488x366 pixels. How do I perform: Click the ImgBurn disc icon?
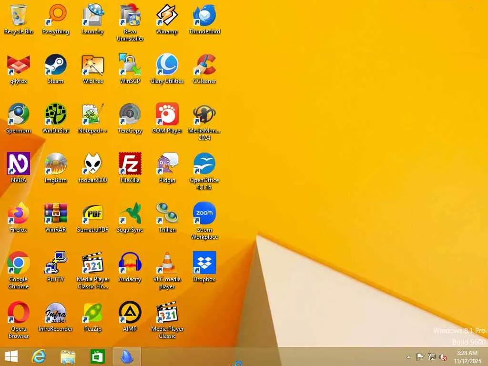point(56,167)
